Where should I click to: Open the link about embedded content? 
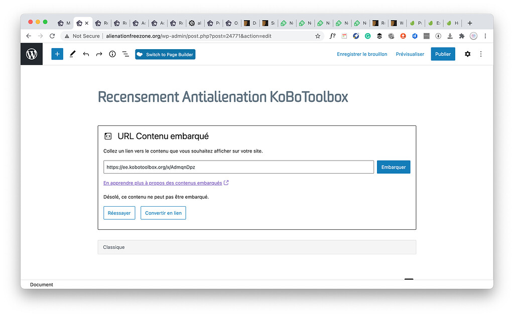(x=163, y=183)
